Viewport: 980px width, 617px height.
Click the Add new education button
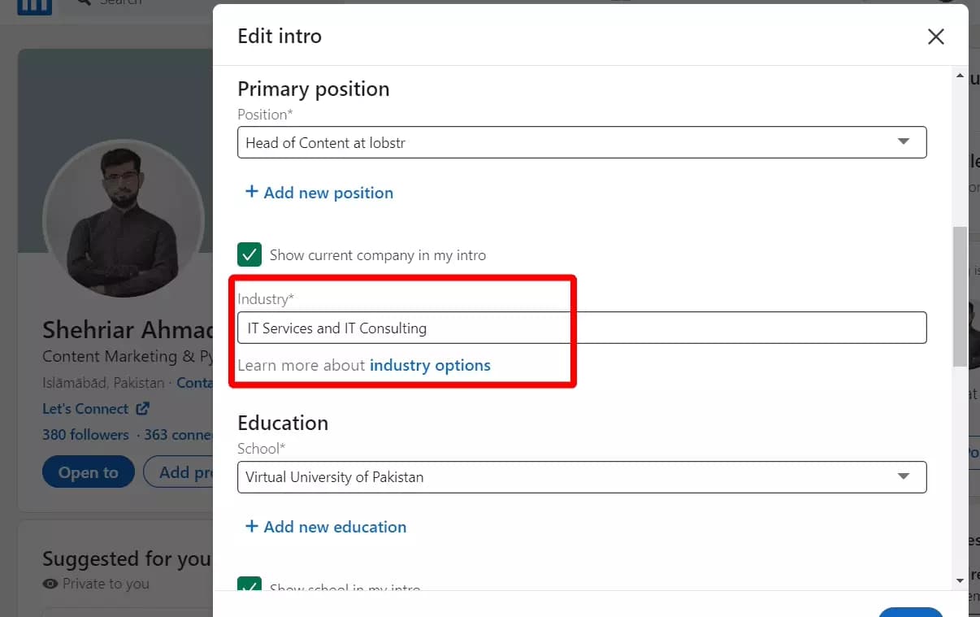(x=326, y=527)
